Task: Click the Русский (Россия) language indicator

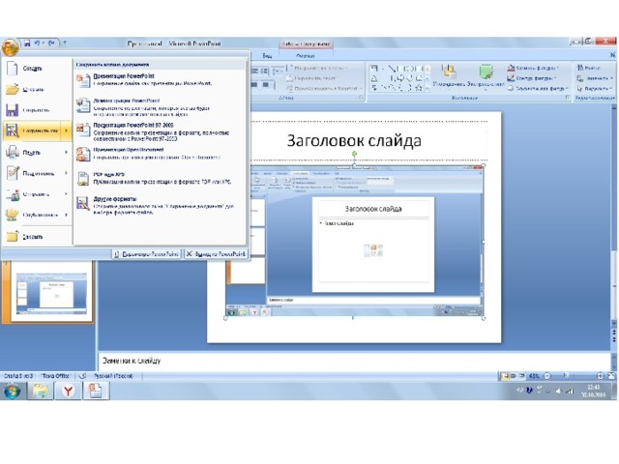Action: tap(113, 376)
